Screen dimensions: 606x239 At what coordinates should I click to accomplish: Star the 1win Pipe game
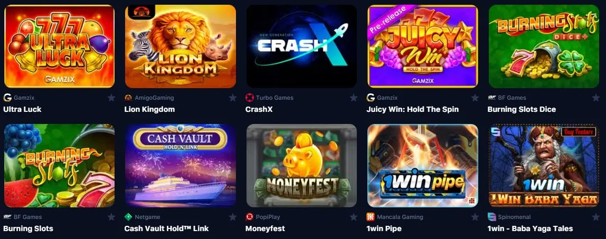pos(475,217)
